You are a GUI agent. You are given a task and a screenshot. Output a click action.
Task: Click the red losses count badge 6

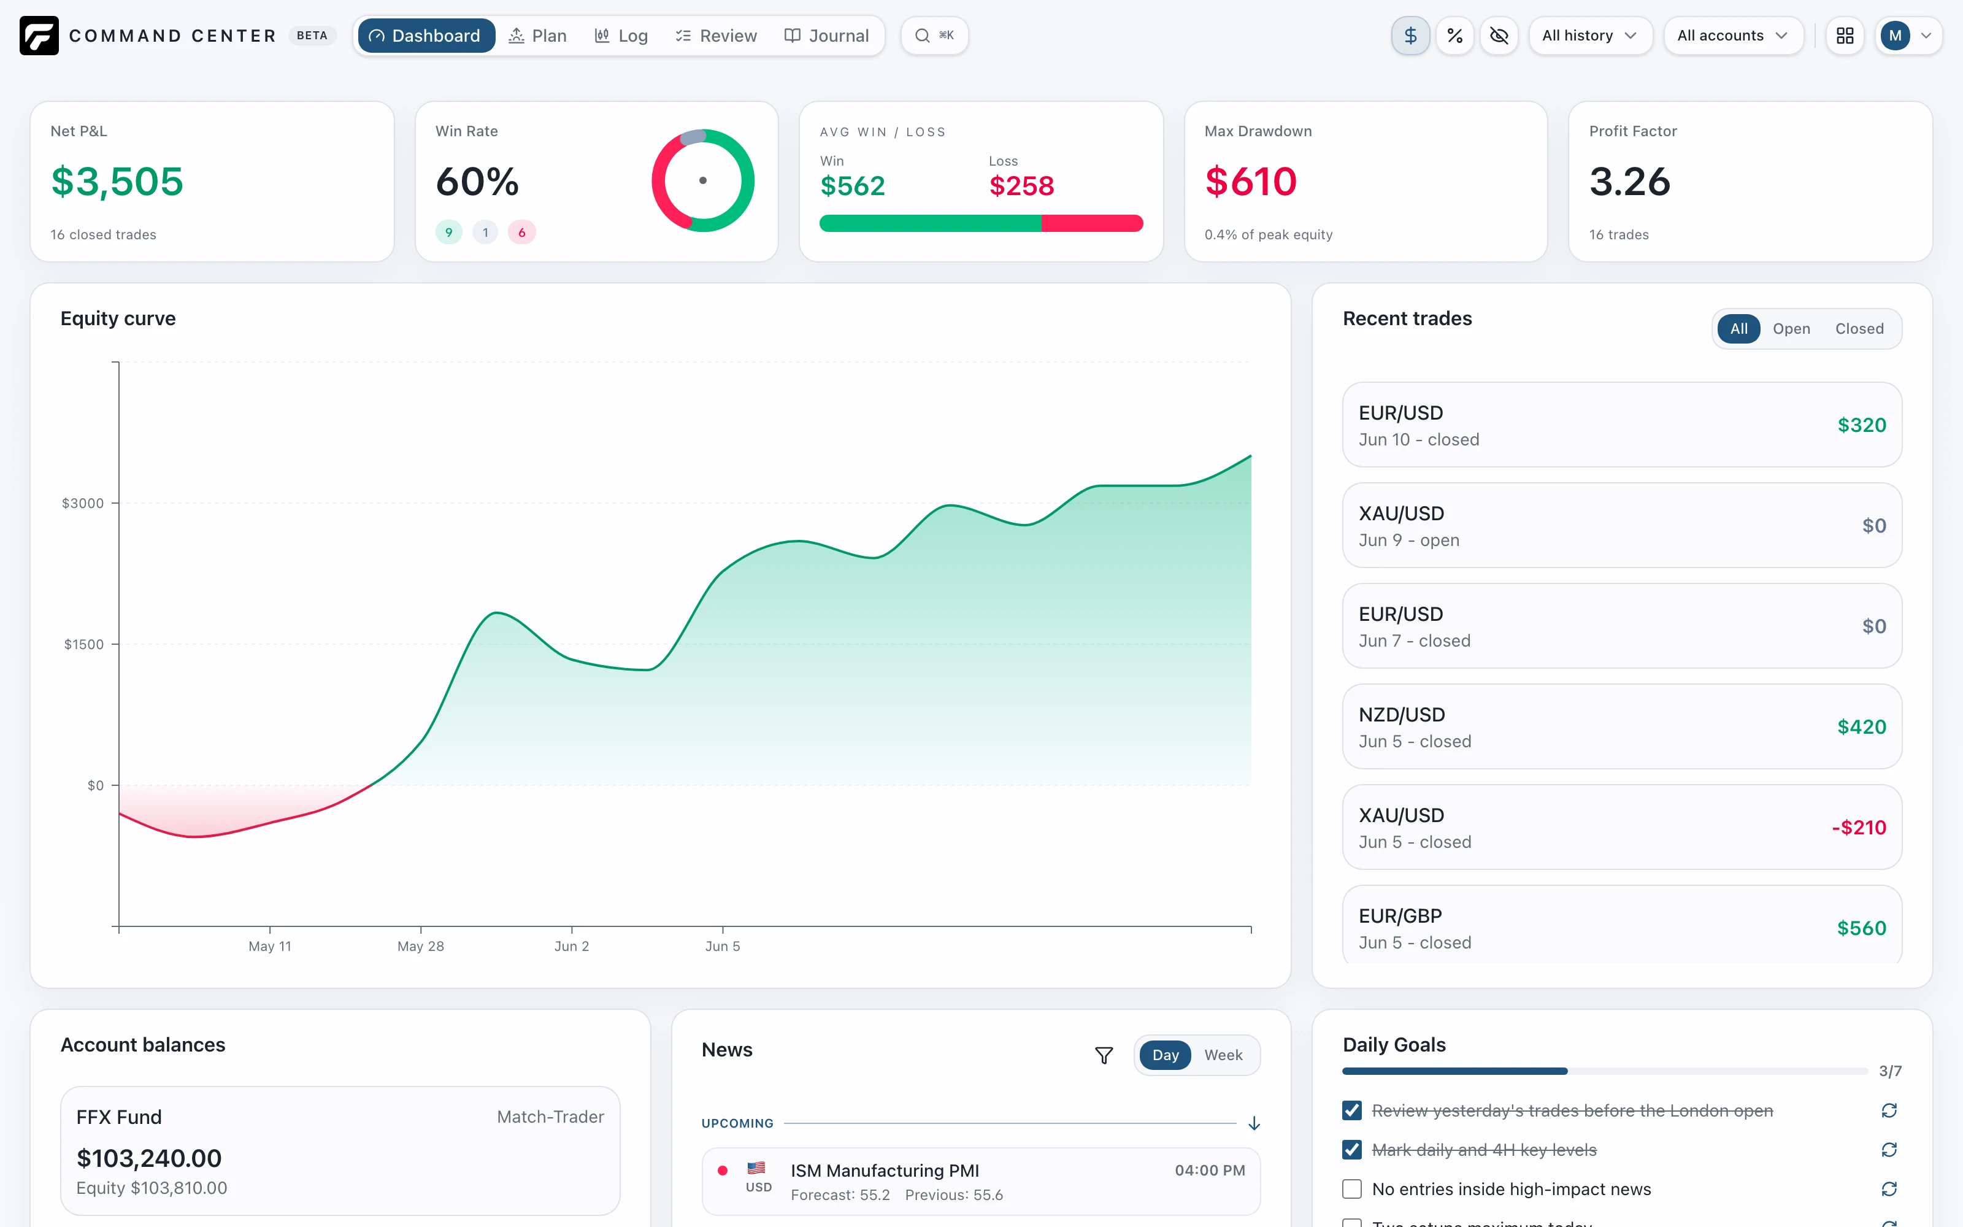521,233
